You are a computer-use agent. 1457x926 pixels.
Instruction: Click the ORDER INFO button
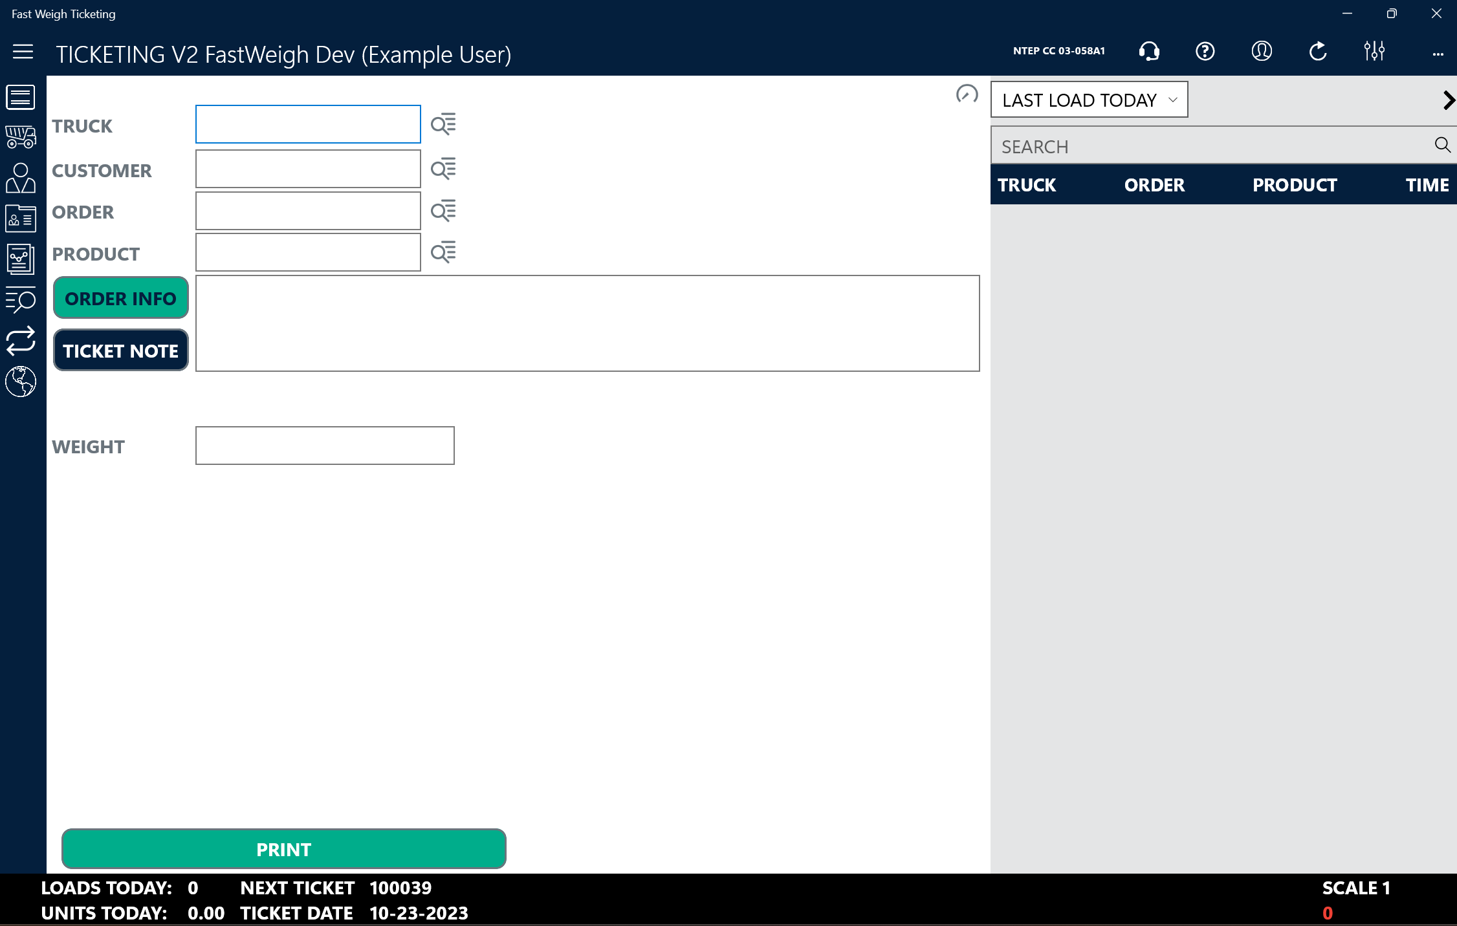(121, 298)
